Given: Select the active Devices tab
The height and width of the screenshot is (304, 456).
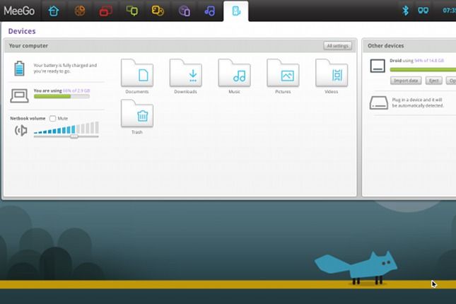Looking at the screenshot, I should [235, 11].
